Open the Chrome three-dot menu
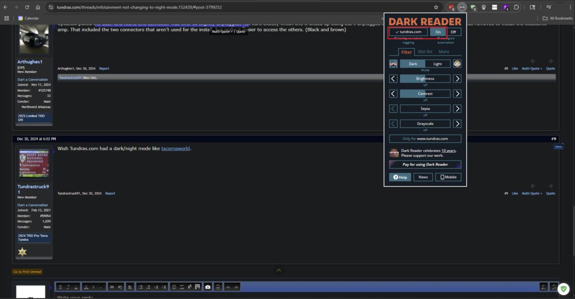This screenshot has width=575, height=299. point(571,7)
